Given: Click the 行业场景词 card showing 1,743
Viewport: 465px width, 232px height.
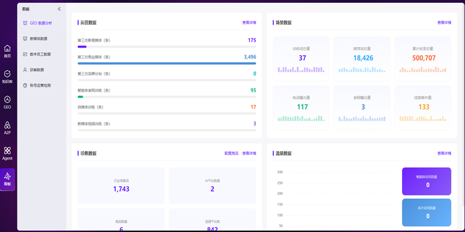Looking at the screenshot, I should click(121, 186).
